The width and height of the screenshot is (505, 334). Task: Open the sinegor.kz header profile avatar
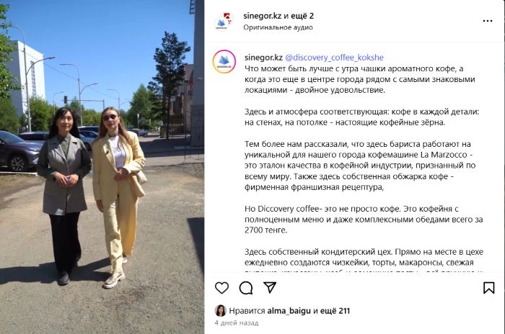[x=222, y=21]
